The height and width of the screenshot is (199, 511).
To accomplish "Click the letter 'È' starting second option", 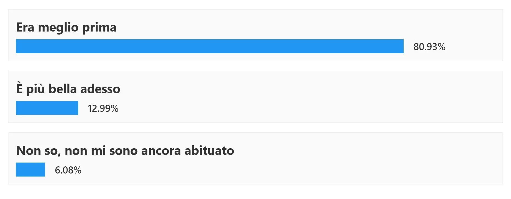I will coord(19,89).
